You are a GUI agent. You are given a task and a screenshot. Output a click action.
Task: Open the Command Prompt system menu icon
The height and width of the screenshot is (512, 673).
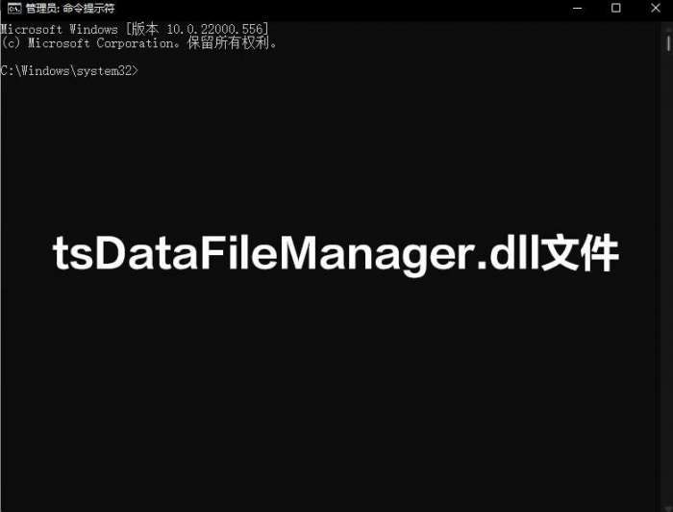pyautogui.click(x=14, y=8)
